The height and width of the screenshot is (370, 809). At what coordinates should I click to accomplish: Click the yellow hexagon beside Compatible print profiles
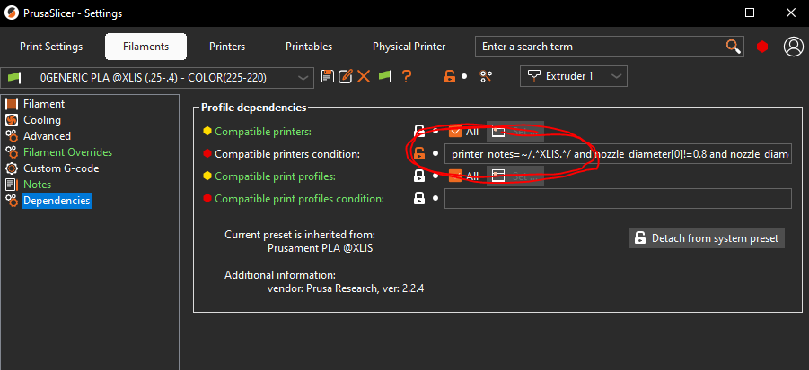[207, 176]
